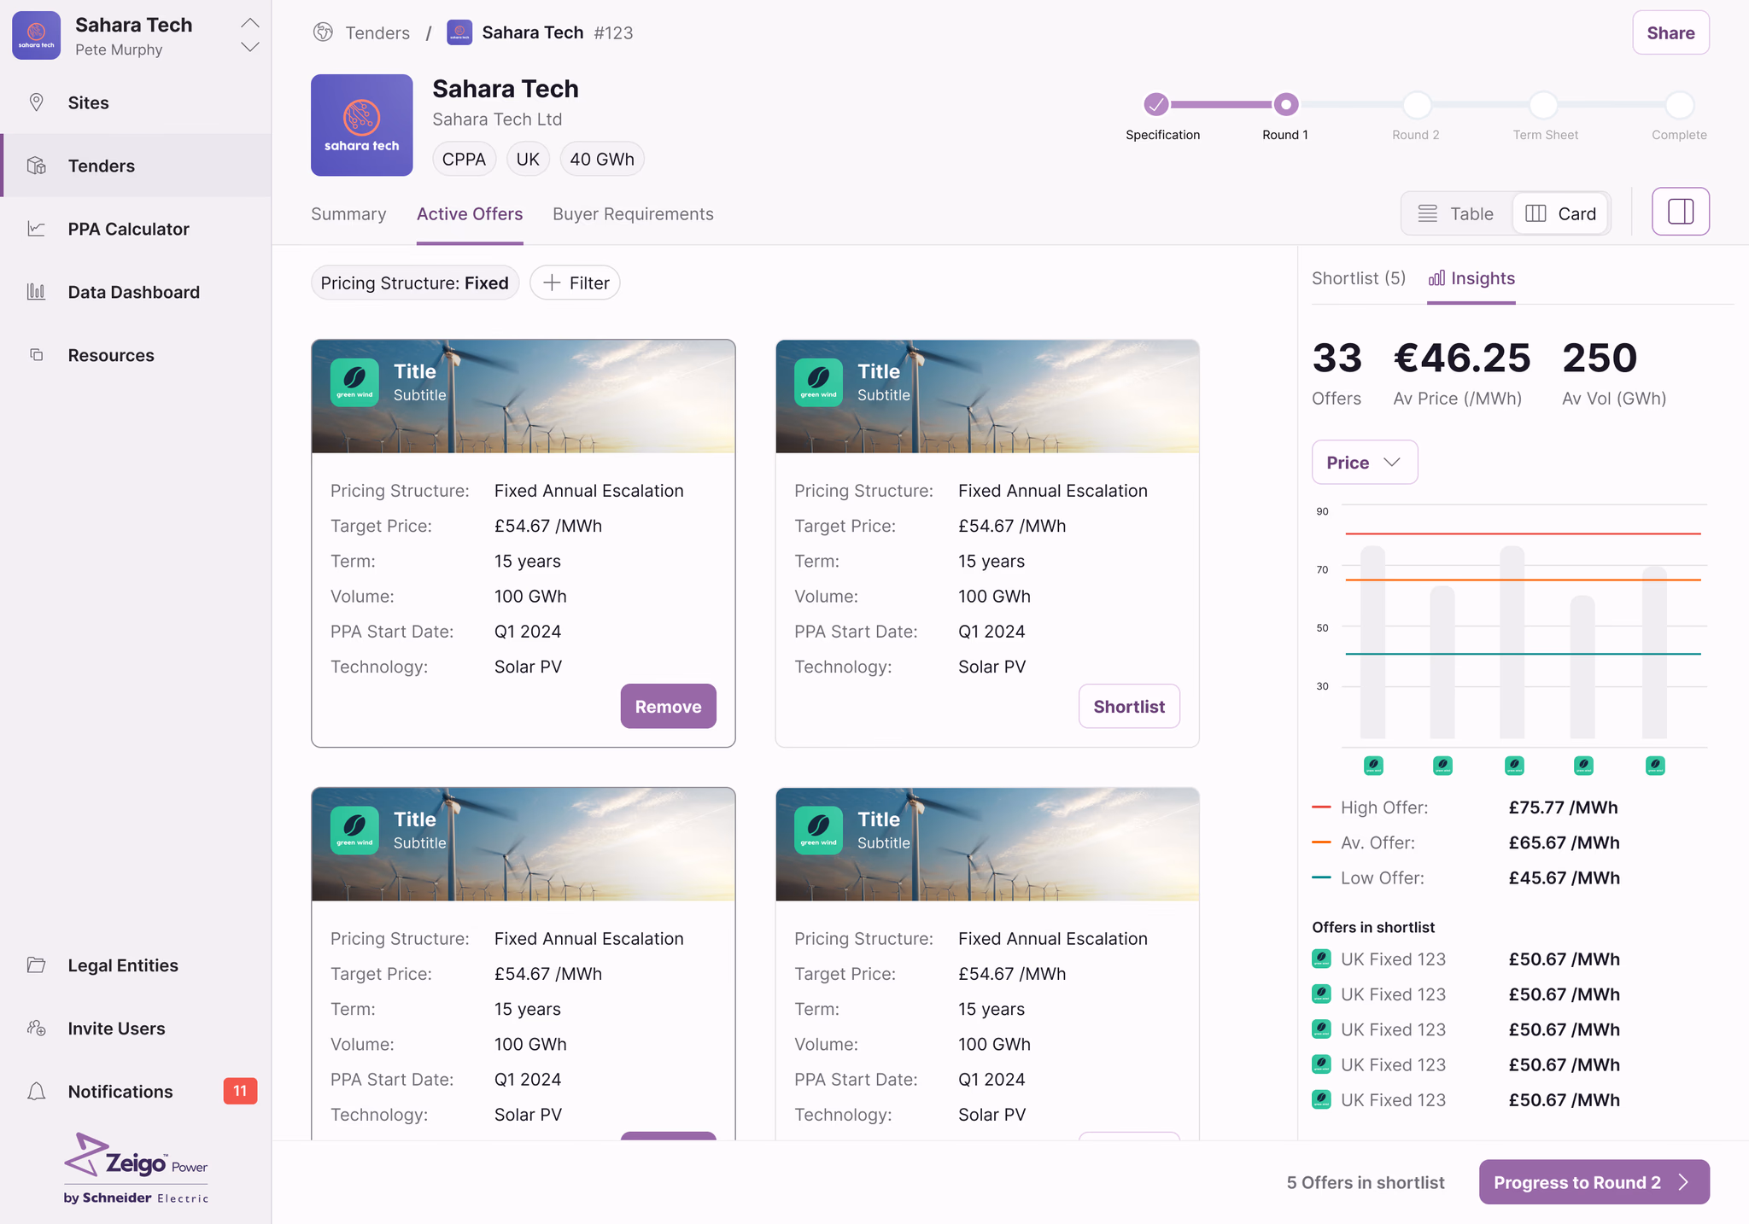Image resolution: width=1749 pixels, height=1224 pixels.
Task: Click the third green wind icon under chart
Action: (x=1514, y=766)
